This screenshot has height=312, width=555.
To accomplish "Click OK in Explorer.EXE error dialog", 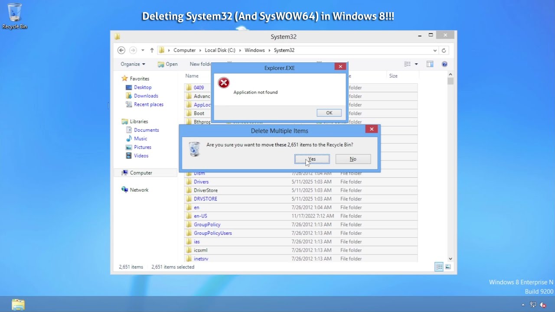I will 329,113.
